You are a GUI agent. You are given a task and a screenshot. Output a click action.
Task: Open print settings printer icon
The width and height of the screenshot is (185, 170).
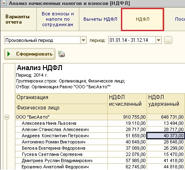(62, 54)
